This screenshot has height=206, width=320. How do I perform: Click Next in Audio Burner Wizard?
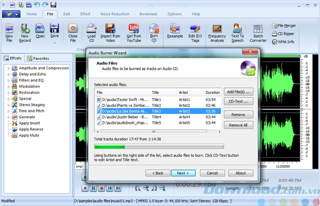pyautogui.click(x=183, y=173)
